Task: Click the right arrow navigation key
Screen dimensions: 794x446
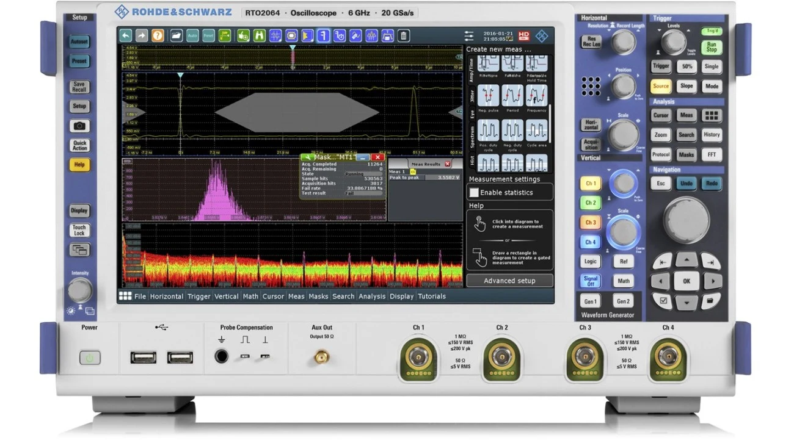Action: (713, 281)
